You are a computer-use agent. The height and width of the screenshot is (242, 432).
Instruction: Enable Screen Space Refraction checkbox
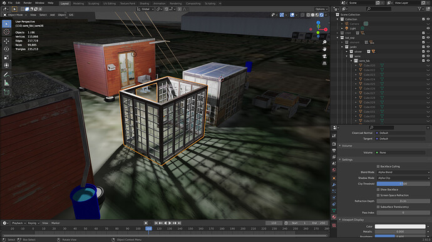tap(378, 195)
